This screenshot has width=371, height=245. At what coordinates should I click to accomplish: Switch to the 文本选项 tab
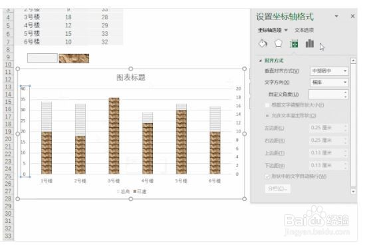tap(304, 30)
